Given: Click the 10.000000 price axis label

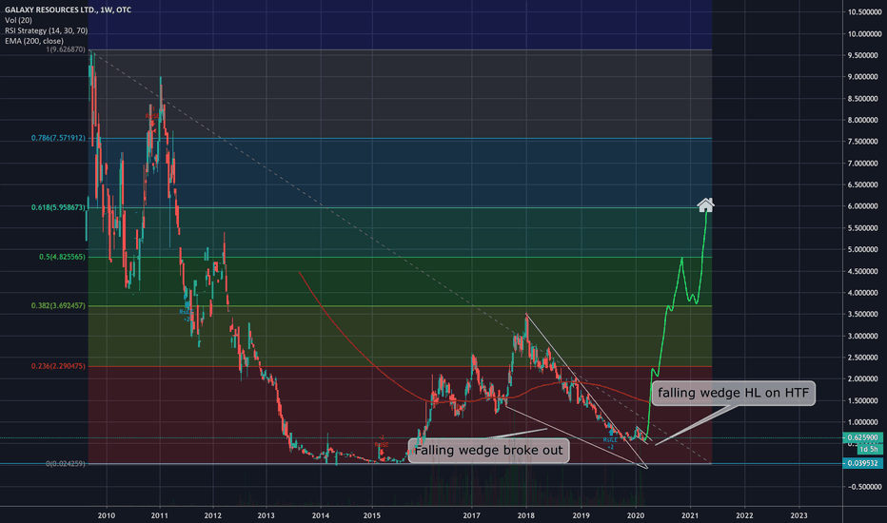Looking at the screenshot, I should coord(865,34).
